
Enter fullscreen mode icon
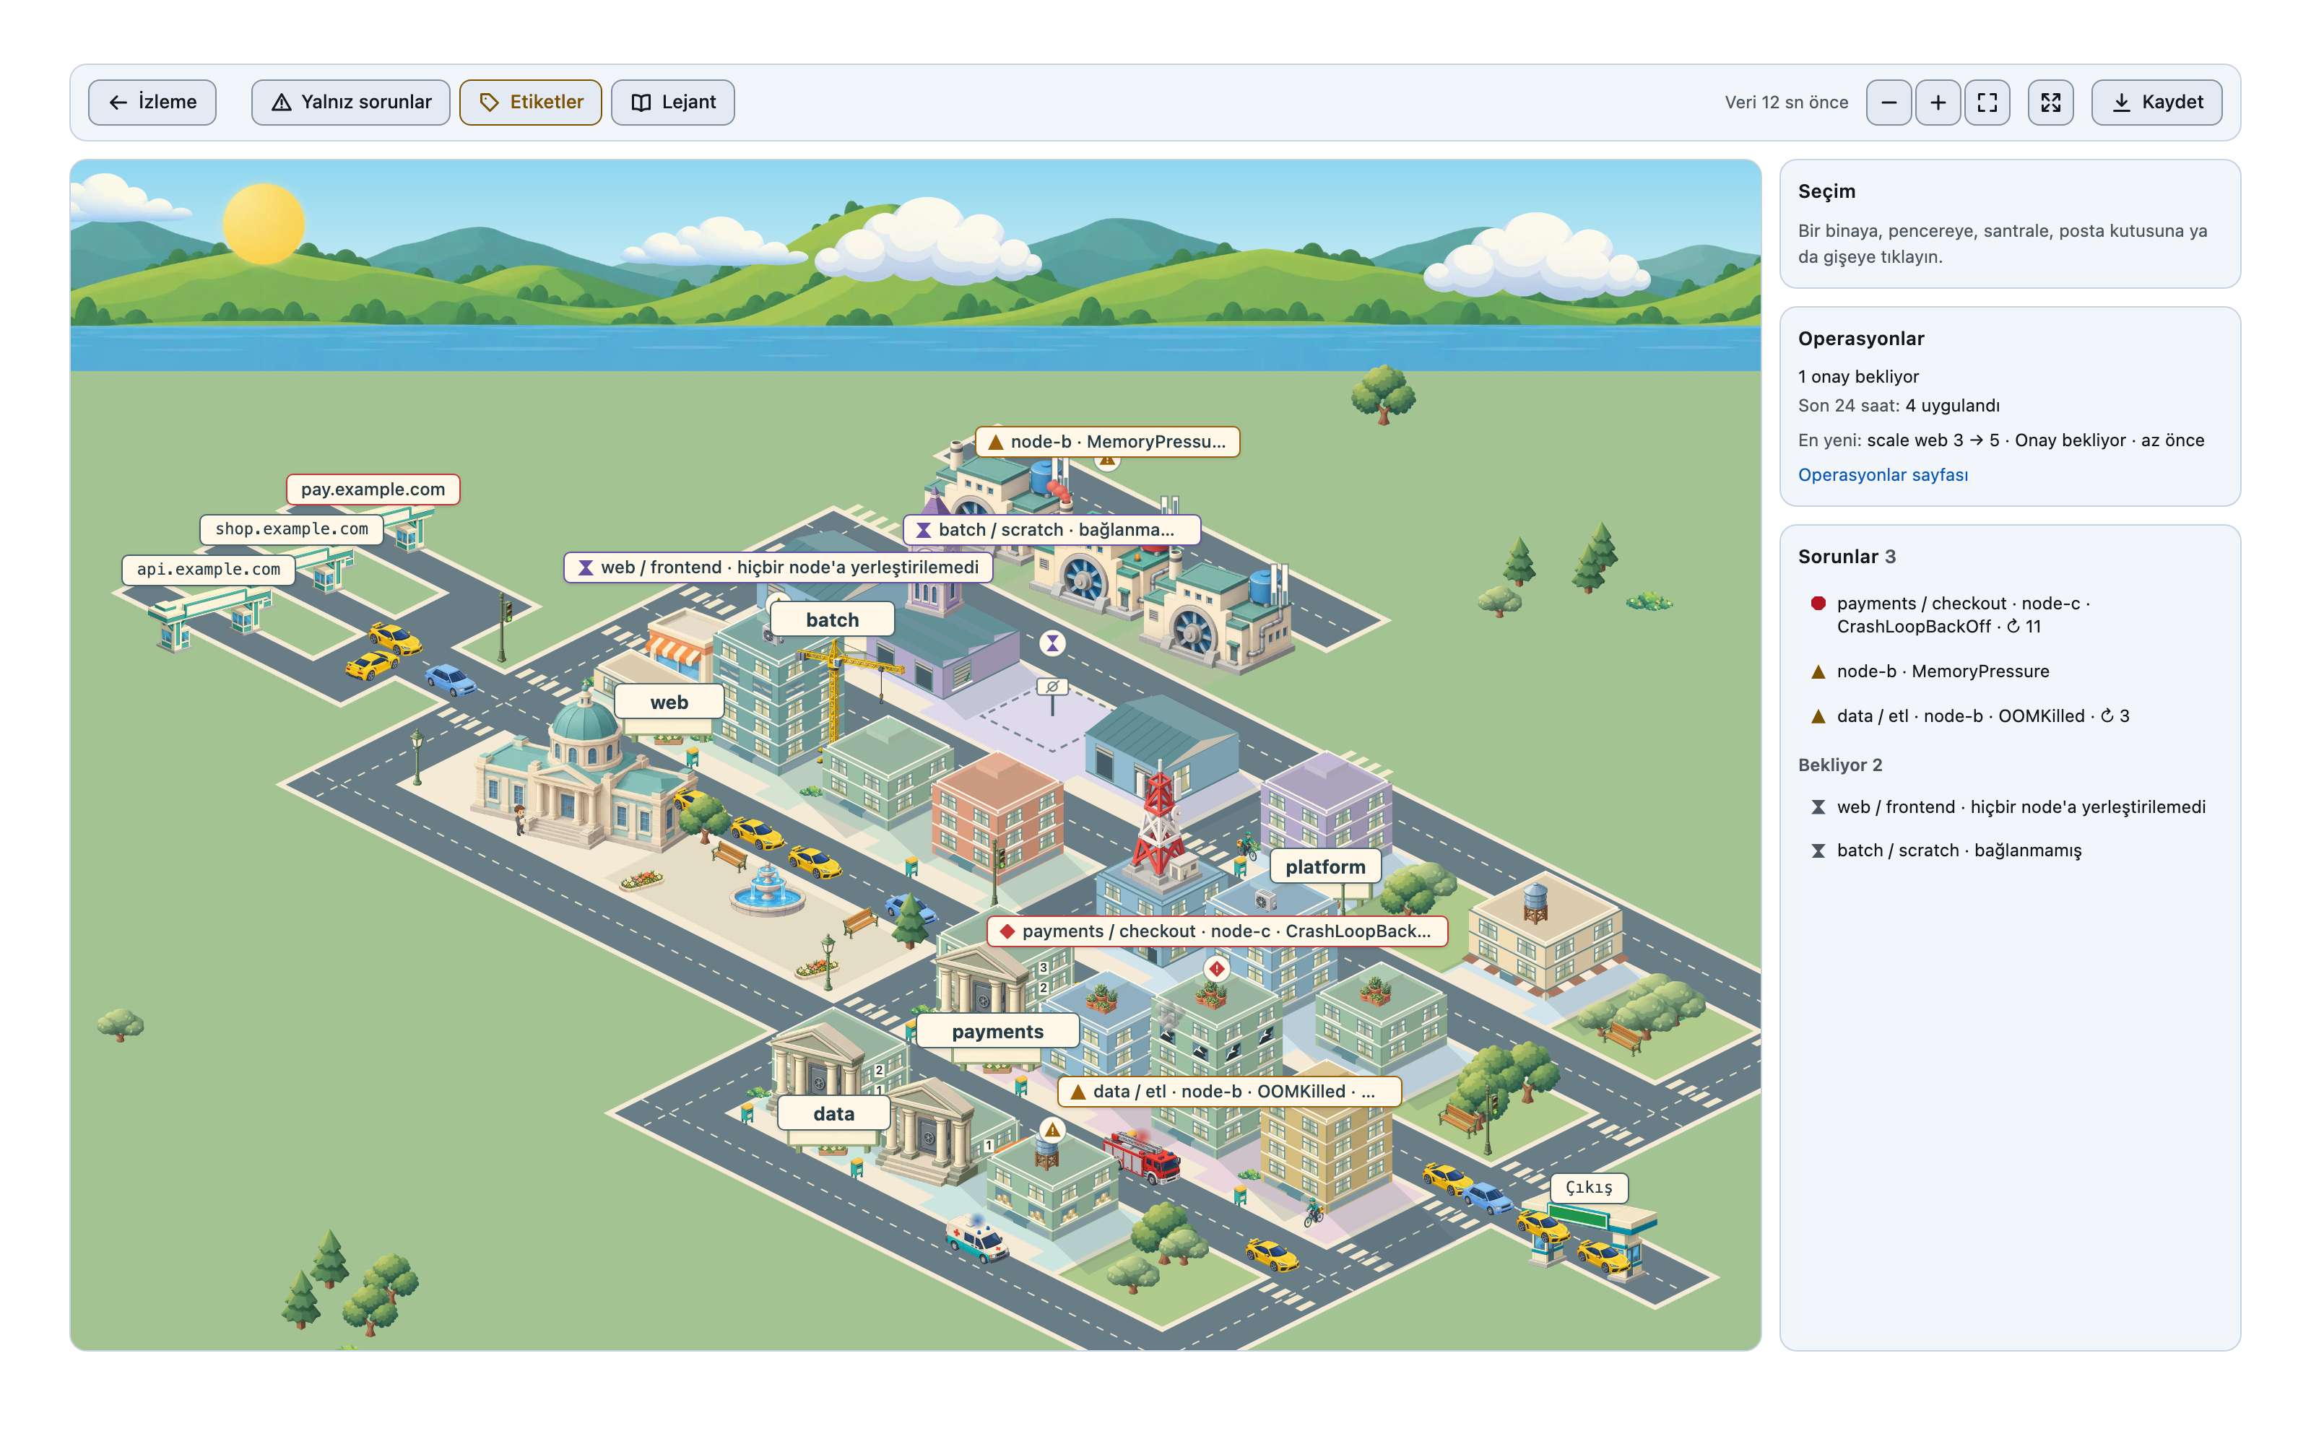coord(2050,103)
